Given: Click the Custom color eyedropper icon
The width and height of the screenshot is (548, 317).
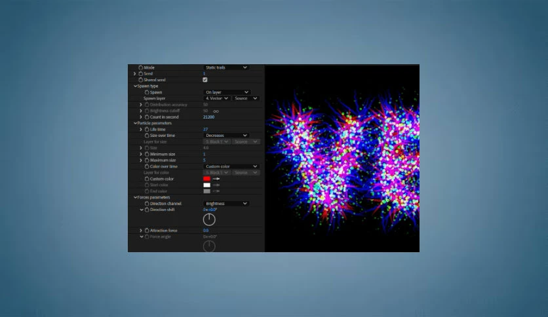Looking at the screenshot, I should pos(216,179).
